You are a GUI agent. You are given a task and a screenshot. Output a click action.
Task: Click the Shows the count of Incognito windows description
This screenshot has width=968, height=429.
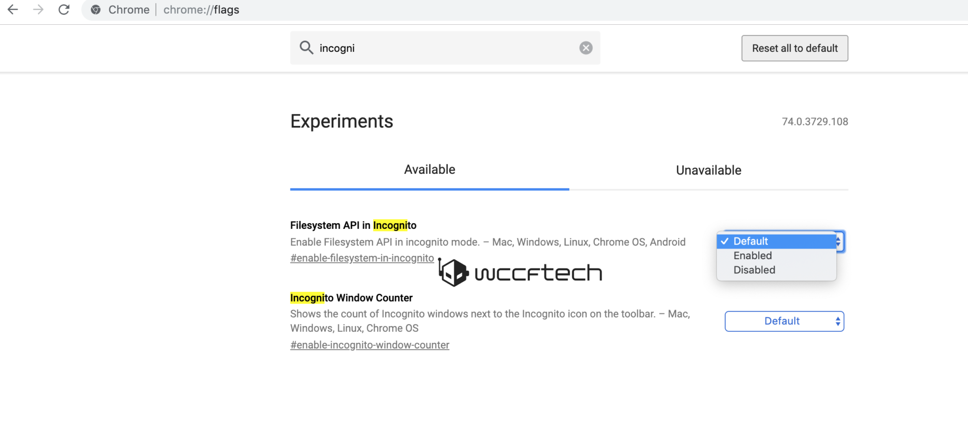pos(490,321)
